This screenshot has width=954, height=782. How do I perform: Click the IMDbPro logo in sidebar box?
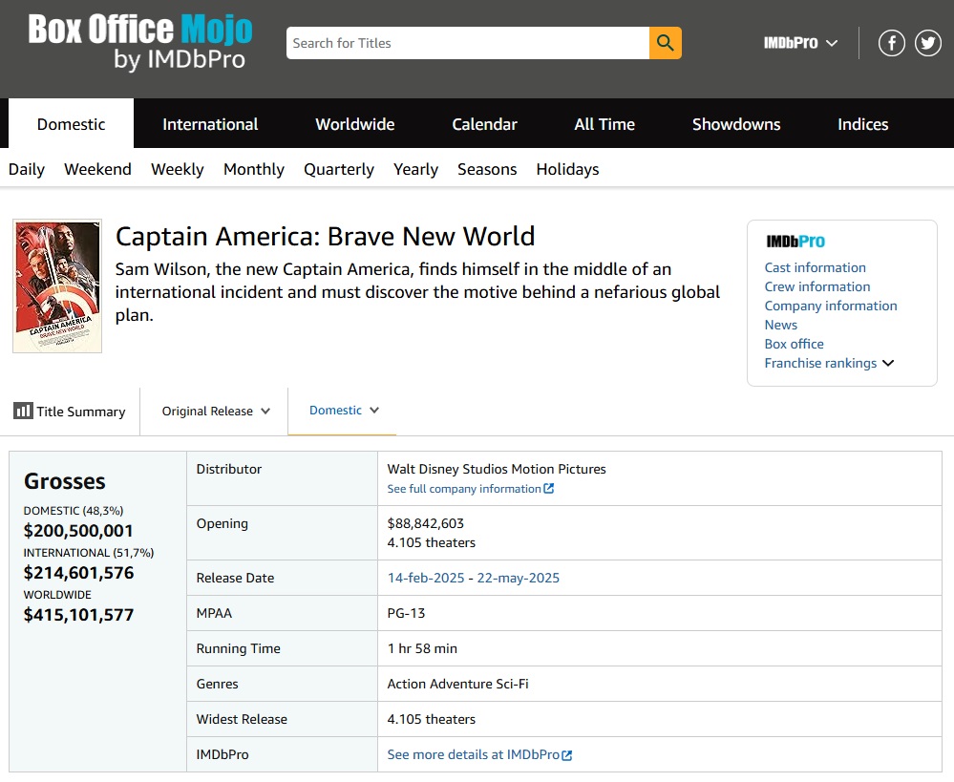click(x=795, y=242)
